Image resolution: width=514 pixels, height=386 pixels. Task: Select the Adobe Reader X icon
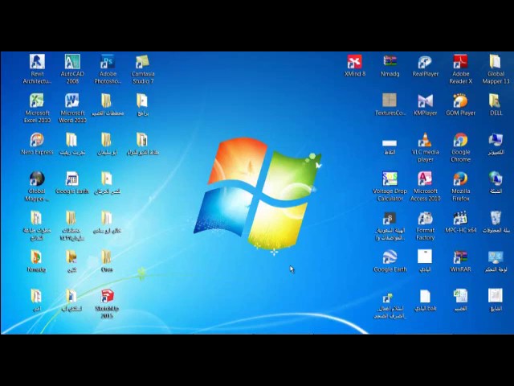460,68
